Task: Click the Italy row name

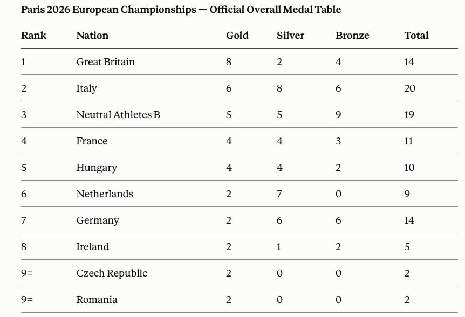Action: pyautogui.click(x=87, y=88)
